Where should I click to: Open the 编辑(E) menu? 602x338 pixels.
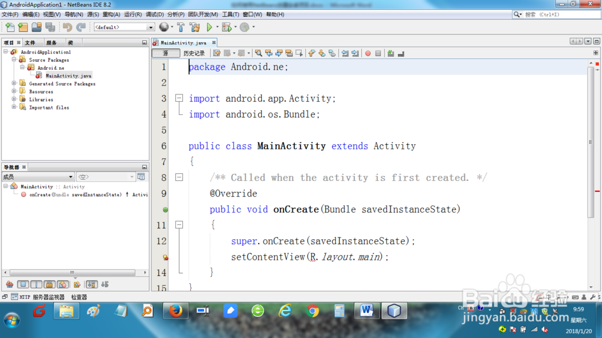click(31, 14)
